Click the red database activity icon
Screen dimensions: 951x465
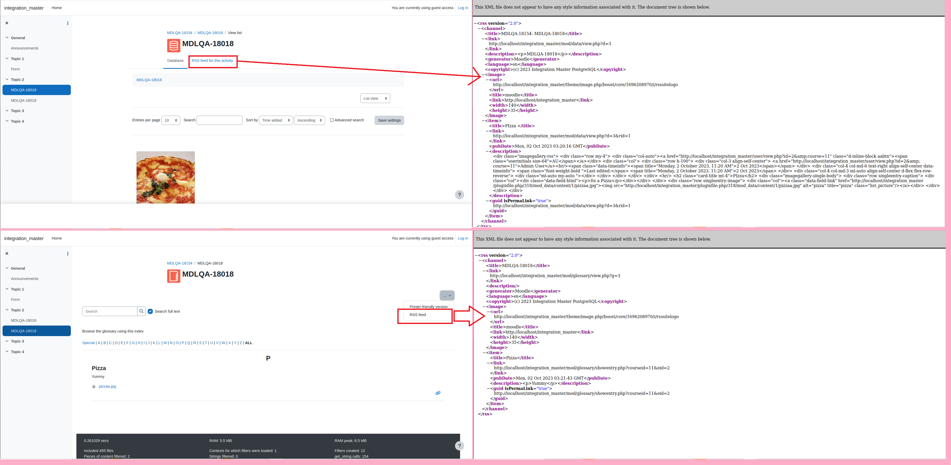[x=174, y=45]
